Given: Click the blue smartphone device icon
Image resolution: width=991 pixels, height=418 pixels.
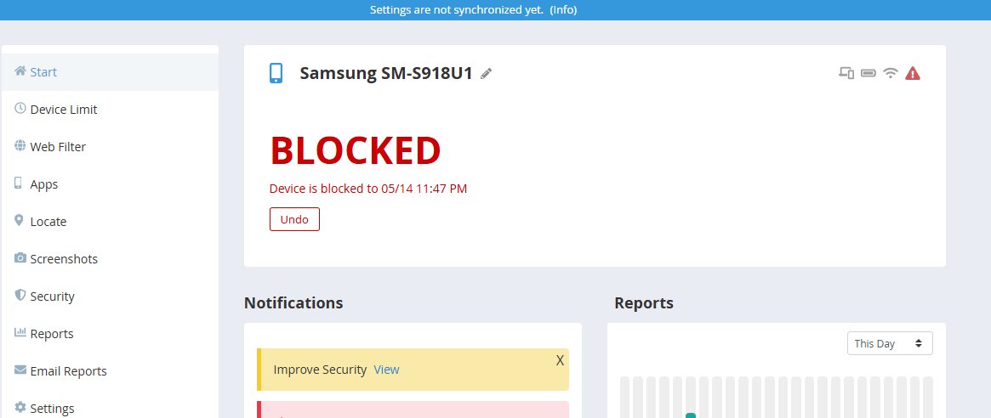Looking at the screenshot, I should coord(276,73).
